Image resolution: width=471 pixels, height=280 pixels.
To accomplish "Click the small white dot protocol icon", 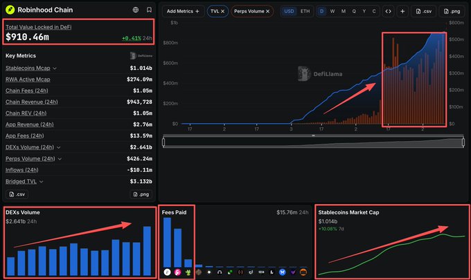I will [209, 272].
